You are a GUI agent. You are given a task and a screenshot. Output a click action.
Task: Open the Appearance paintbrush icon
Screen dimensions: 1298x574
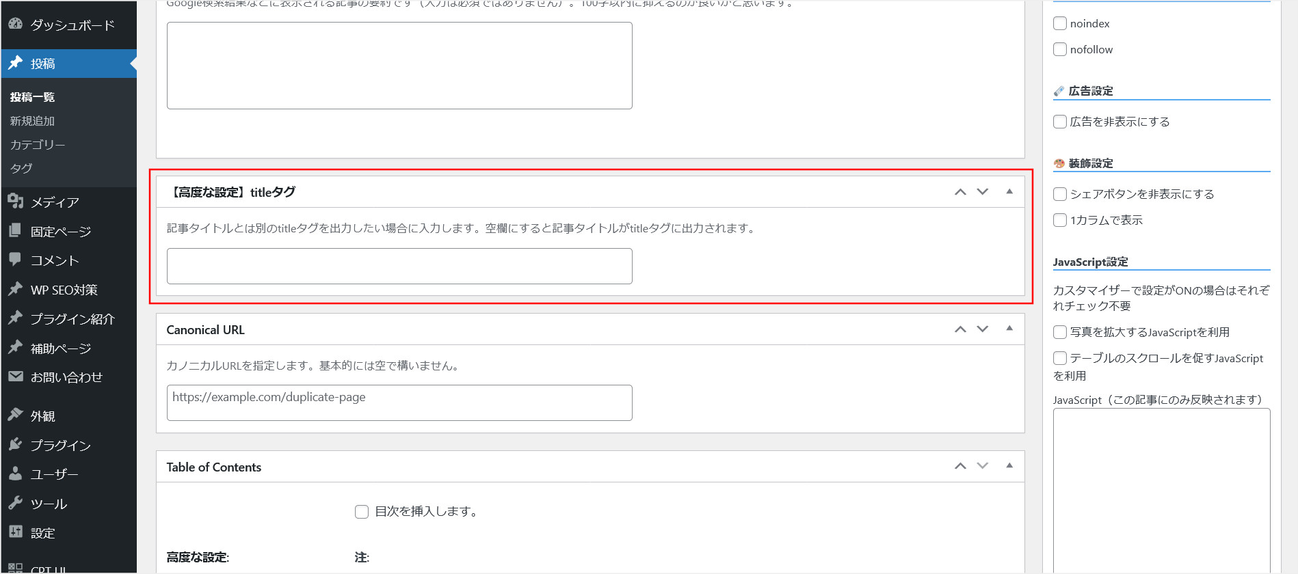tap(16, 415)
